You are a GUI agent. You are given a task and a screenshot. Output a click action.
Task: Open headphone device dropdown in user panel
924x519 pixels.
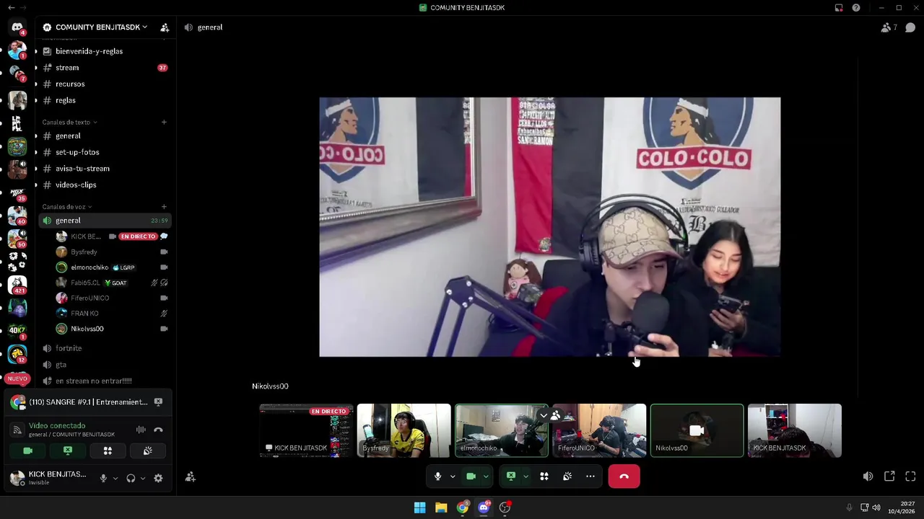pyautogui.click(x=143, y=478)
